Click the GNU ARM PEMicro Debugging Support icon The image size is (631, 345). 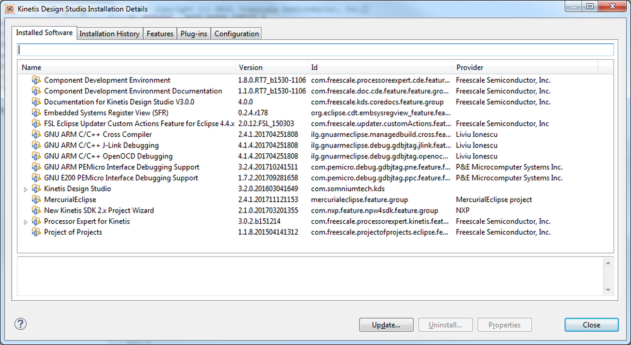pyautogui.click(x=36, y=167)
